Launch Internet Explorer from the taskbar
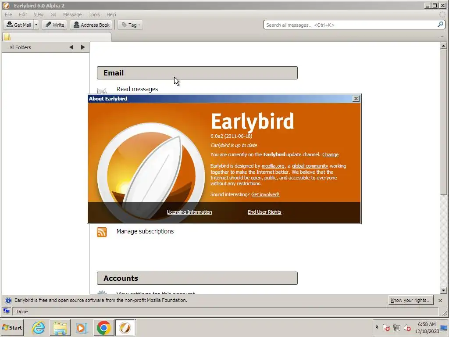This screenshot has height=337, width=449. click(x=39, y=327)
